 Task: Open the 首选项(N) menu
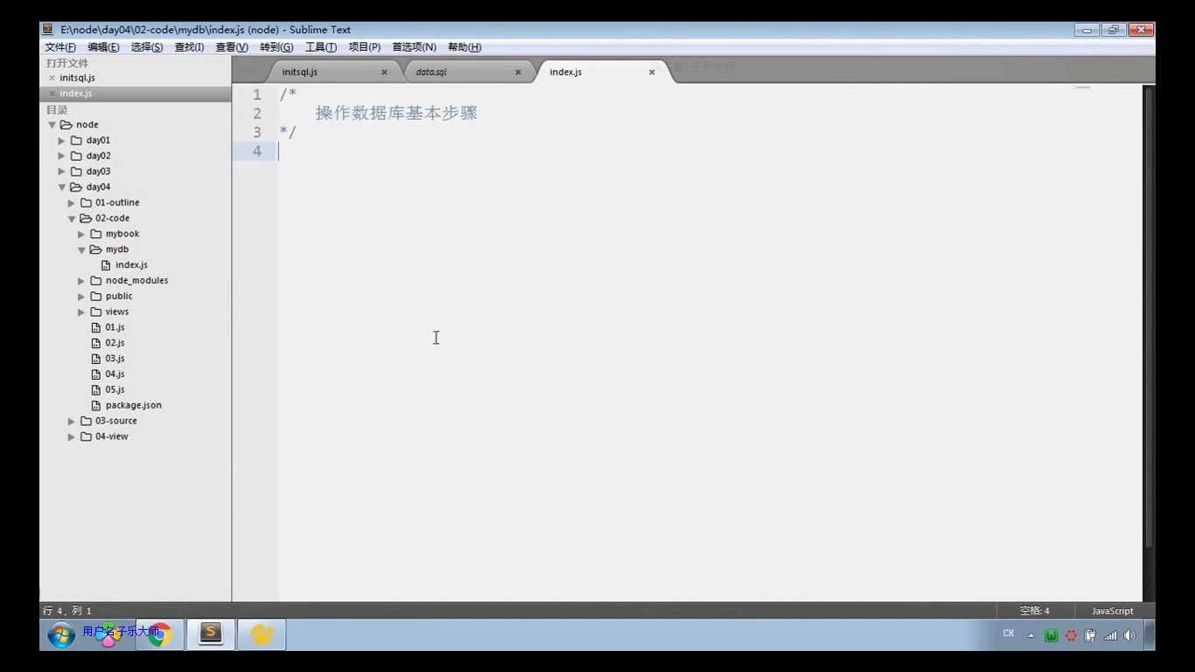414,47
